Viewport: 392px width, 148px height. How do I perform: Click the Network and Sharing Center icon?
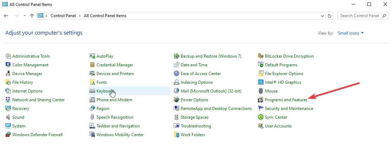(8, 100)
